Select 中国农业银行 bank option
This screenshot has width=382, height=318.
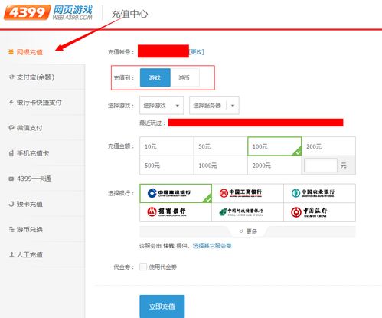(x=319, y=193)
